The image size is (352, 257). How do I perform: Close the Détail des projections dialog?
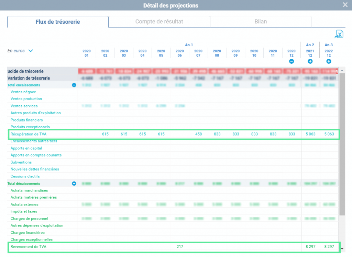pos(345,5)
